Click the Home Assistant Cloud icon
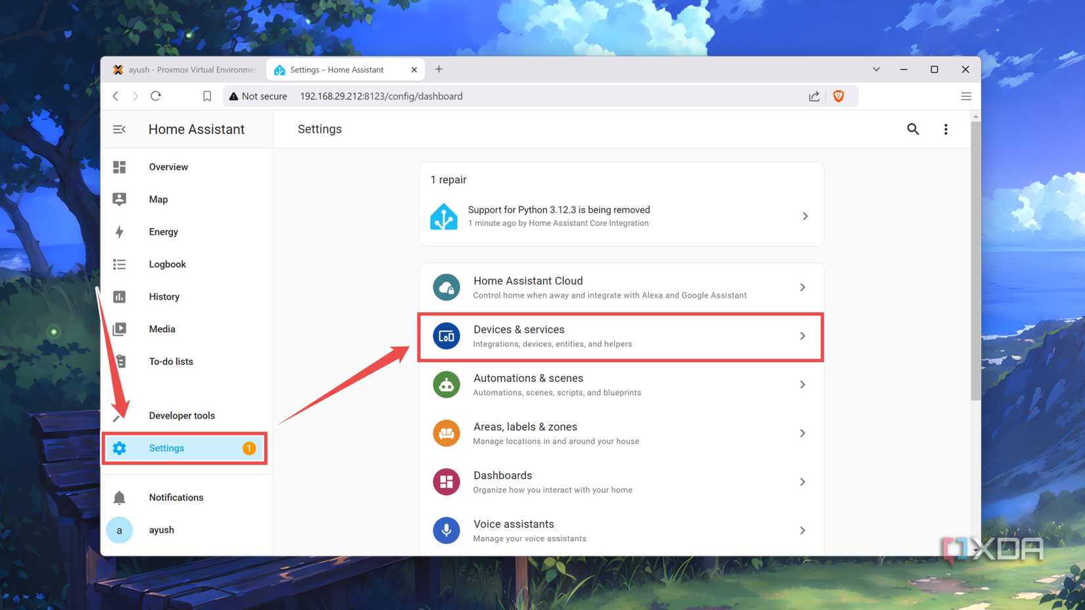1085x610 pixels. point(446,287)
